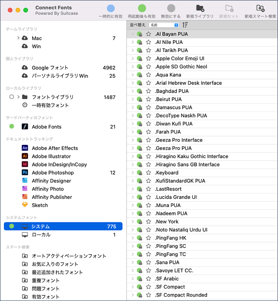Select the Affinity Designer icon
Viewport: 278px width, 301px height.
point(25,181)
